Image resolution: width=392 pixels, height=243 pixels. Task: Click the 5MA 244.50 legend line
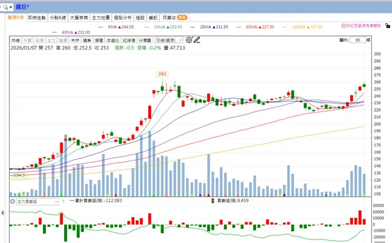(x=116, y=26)
